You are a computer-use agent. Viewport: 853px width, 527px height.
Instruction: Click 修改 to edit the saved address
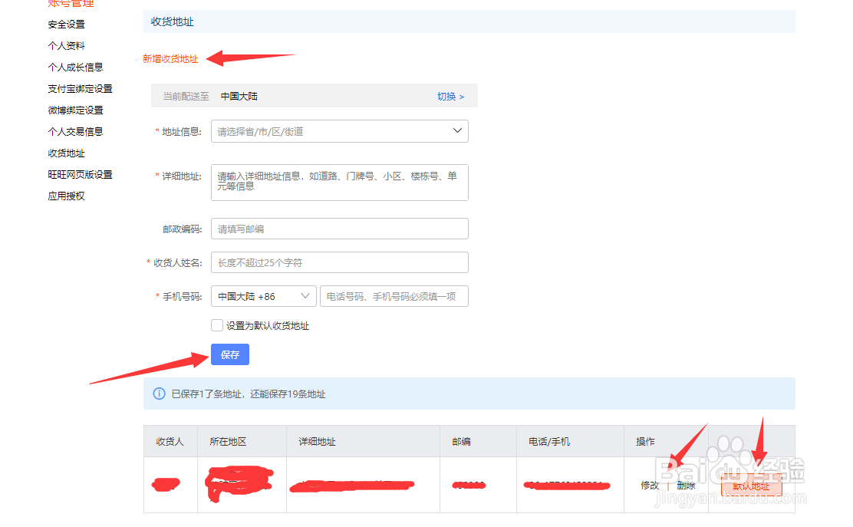(648, 485)
